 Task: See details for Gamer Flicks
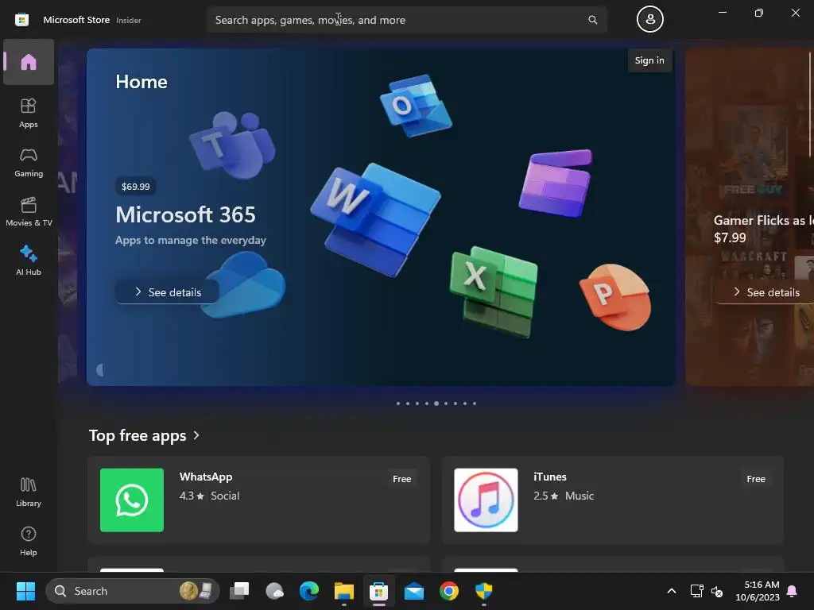click(x=766, y=292)
